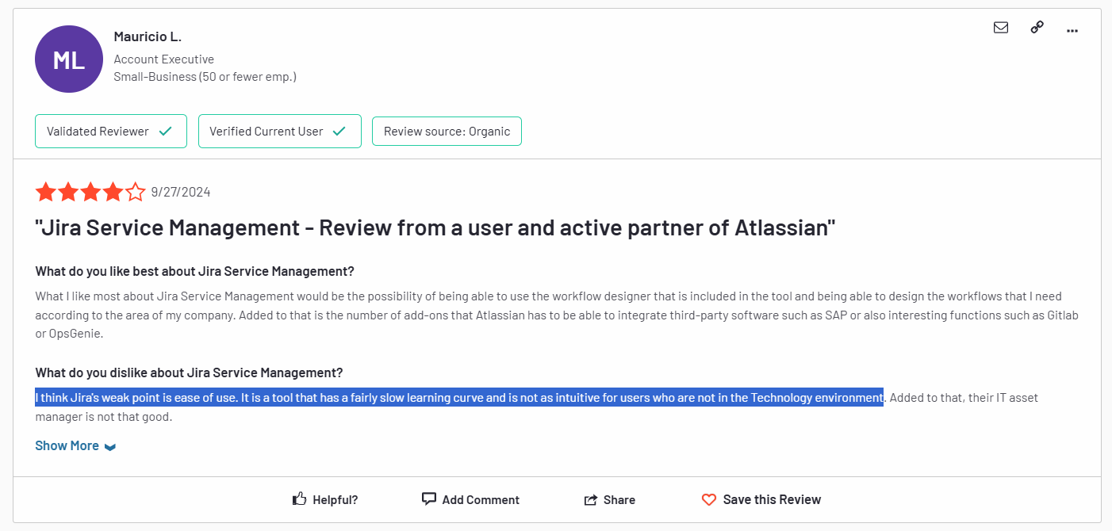Click the chevron beside Show More

pos(110,447)
